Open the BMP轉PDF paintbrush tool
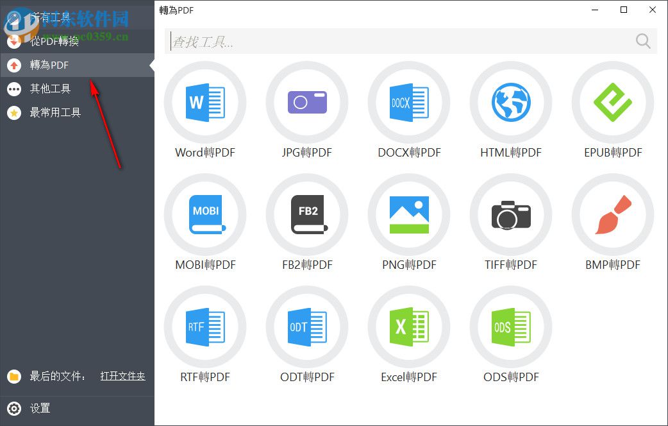668x426 pixels. (x=612, y=215)
